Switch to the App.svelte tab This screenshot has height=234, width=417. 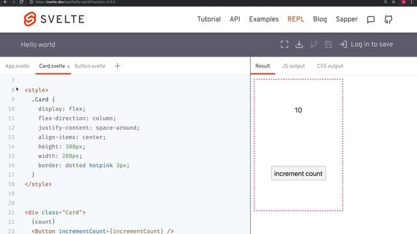pyautogui.click(x=18, y=66)
